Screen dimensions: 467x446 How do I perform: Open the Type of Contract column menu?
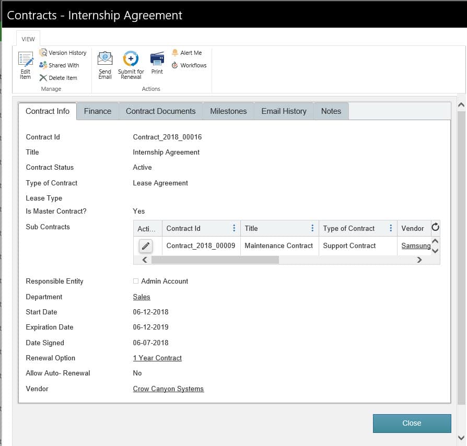point(391,228)
